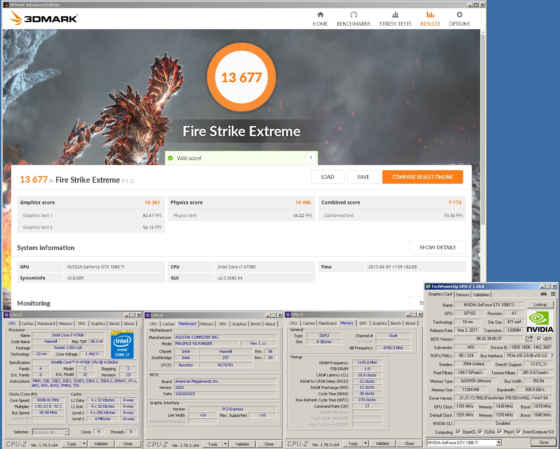Click the 3DMark logo in header
The width and height of the screenshot is (560, 449).
(x=43, y=18)
